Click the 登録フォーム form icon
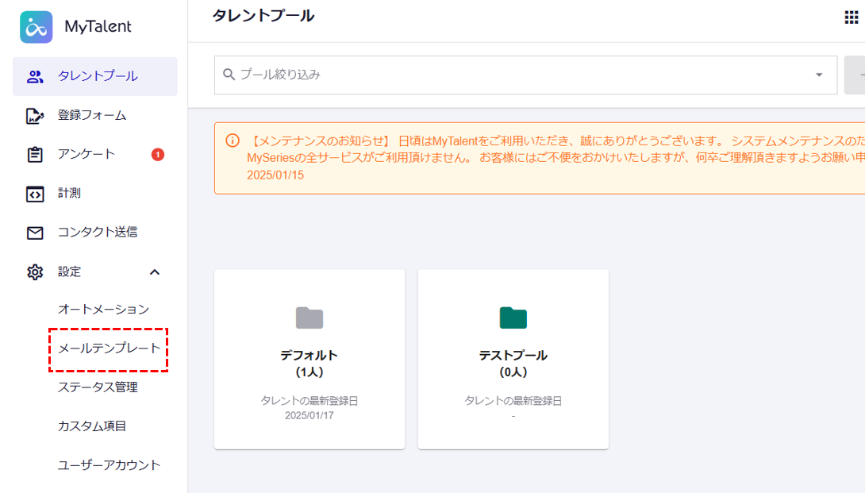 tap(35, 116)
